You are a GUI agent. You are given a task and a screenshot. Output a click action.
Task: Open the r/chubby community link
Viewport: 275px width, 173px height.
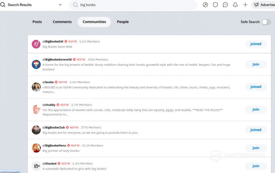[x=49, y=105]
